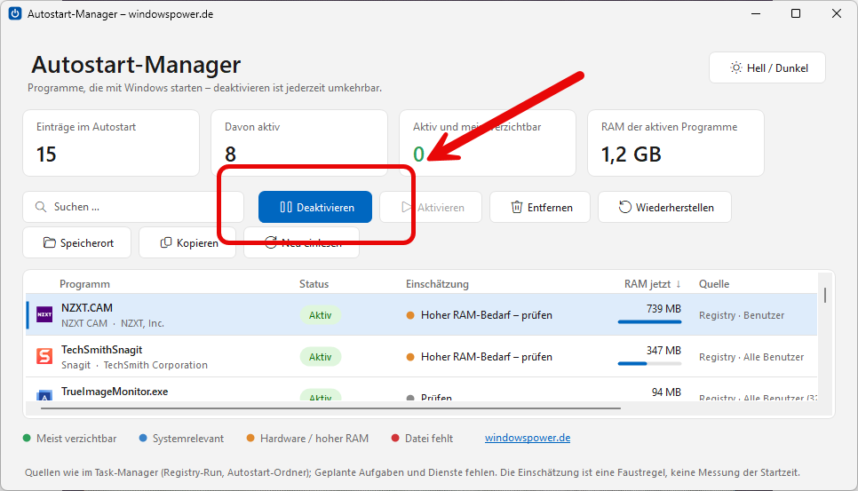Viewport: 858px width, 491px height.
Task: Click the restore arrow icon on Wiederherstellen
Action: click(x=624, y=207)
